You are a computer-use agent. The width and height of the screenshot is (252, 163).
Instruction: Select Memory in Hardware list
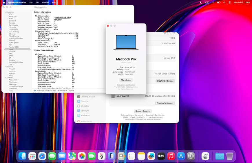(12, 41)
